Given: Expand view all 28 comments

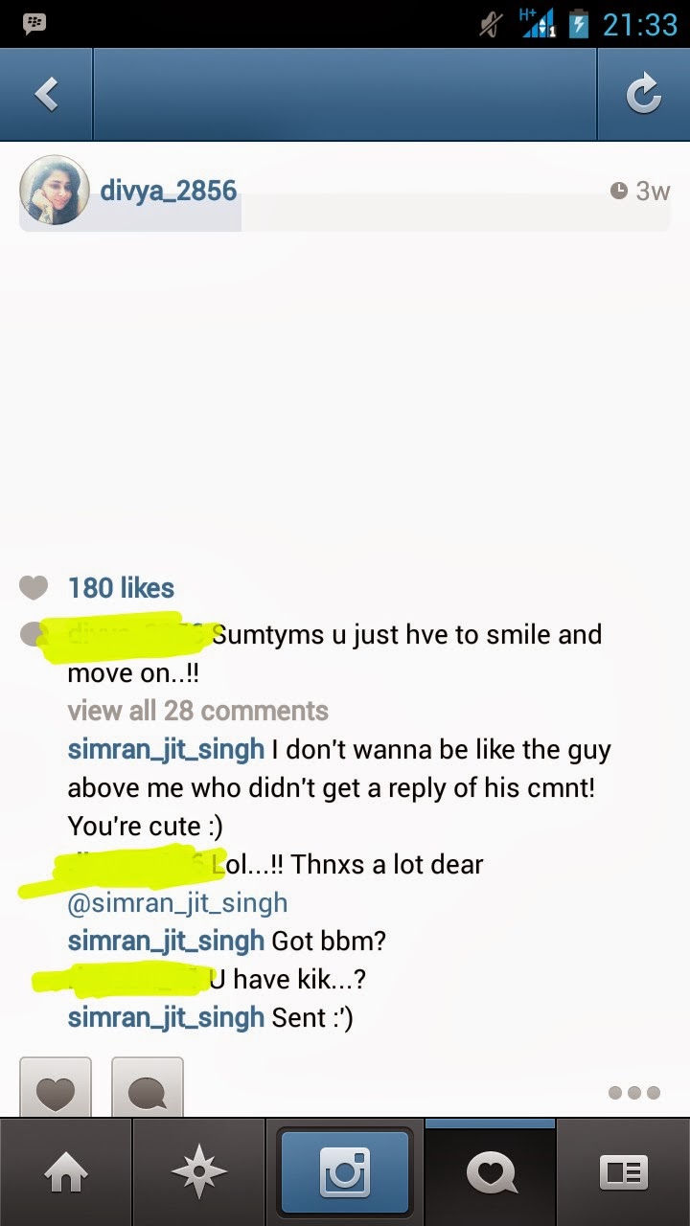Looking at the screenshot, I should [197, 711].
